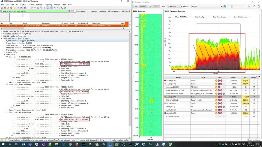
Task: Click the display filter input field
Action: tap(35, 11)
